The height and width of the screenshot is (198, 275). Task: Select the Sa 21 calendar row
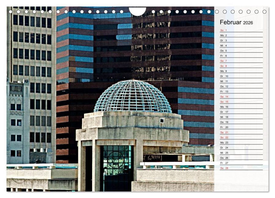click(241, 132)
